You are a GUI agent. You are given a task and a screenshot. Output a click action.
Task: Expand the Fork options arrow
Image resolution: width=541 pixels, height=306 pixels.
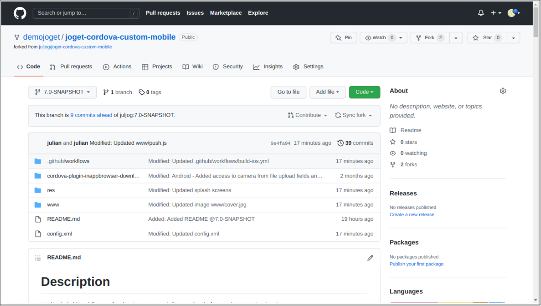[456, 38]
